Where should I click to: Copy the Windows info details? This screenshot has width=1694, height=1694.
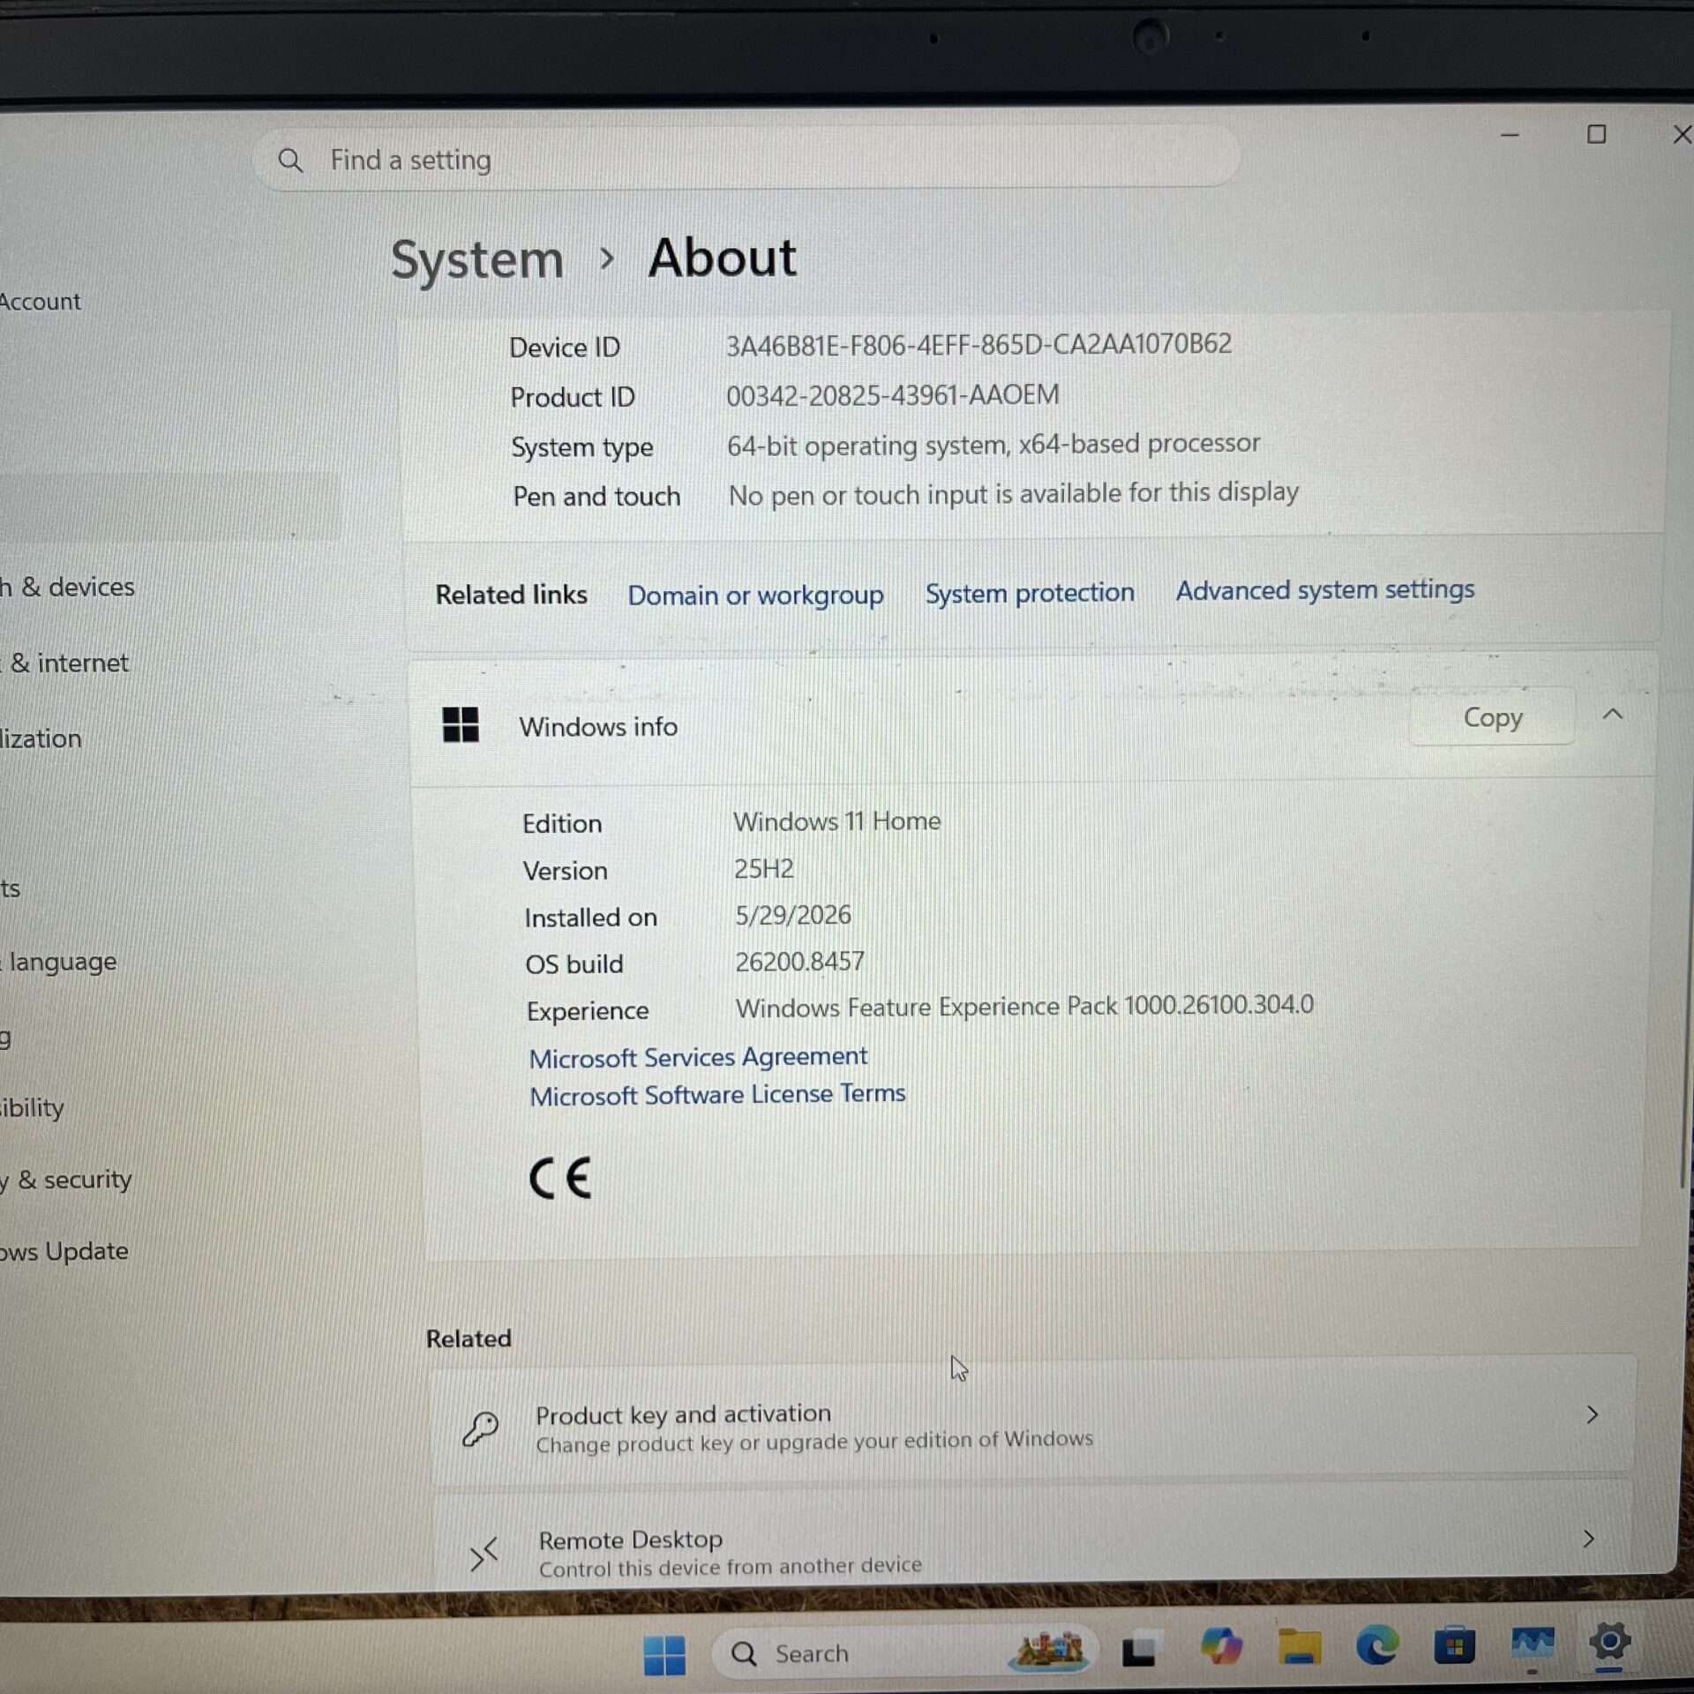click(1493, 717)
